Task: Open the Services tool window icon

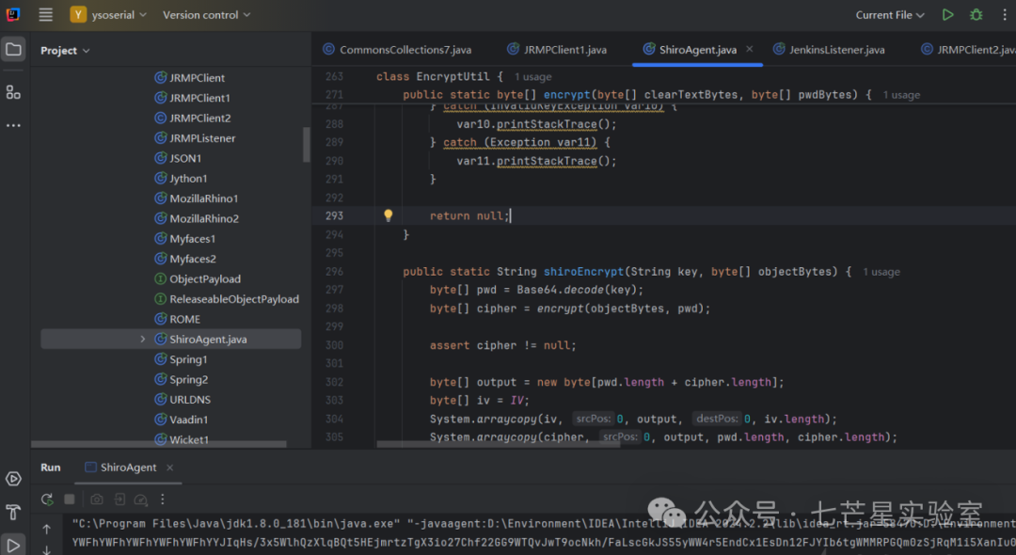Action: (13, 479)
